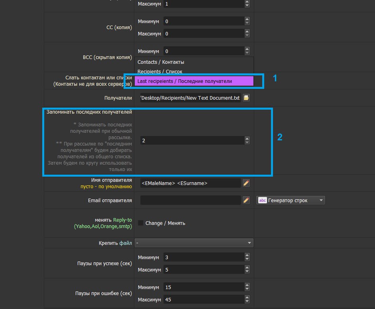The height and width of the screenshot is (309, 375).
Task: Click the Получатели label
Action: [x=118, y=98]
